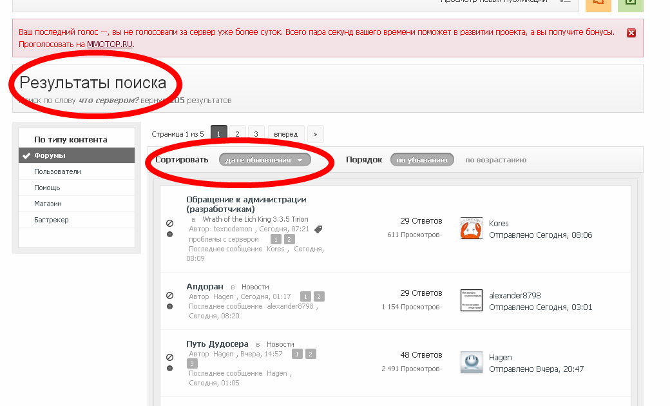Open 'Wrath of the Lich King 3.3.5 Tirion' forum
Screen dimensions: 670x406
pyautogui.click(x=255, y=219)
